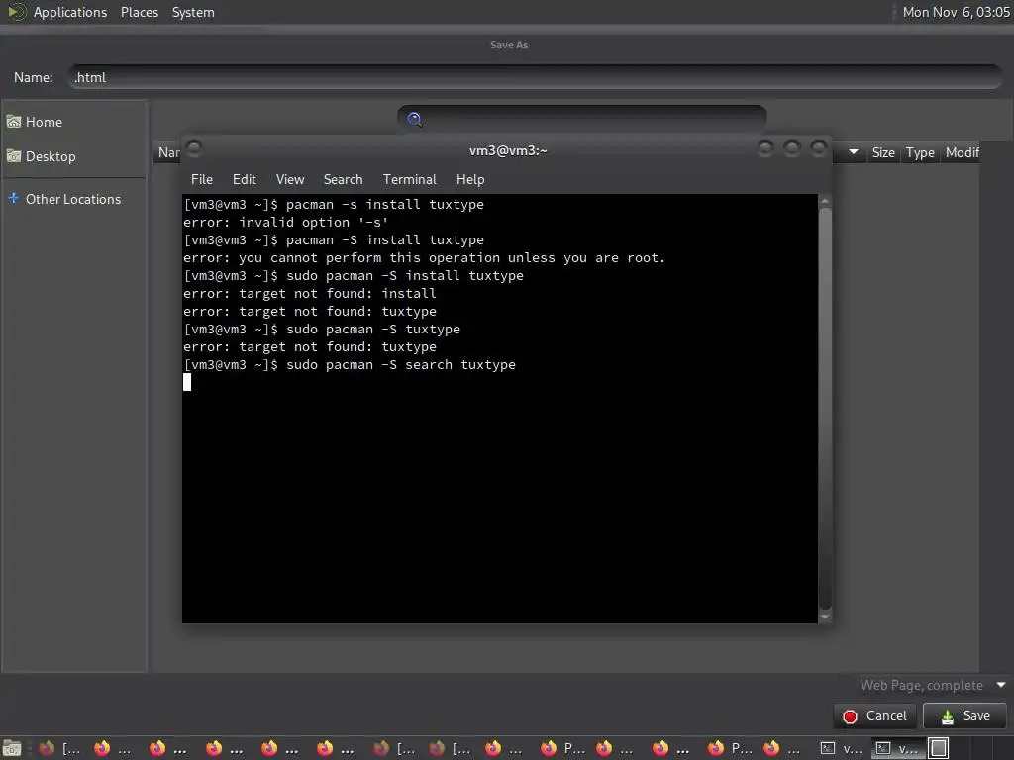Click the Save button
This screenshot has height=760, width=1014.
click(x=964, y=716)
